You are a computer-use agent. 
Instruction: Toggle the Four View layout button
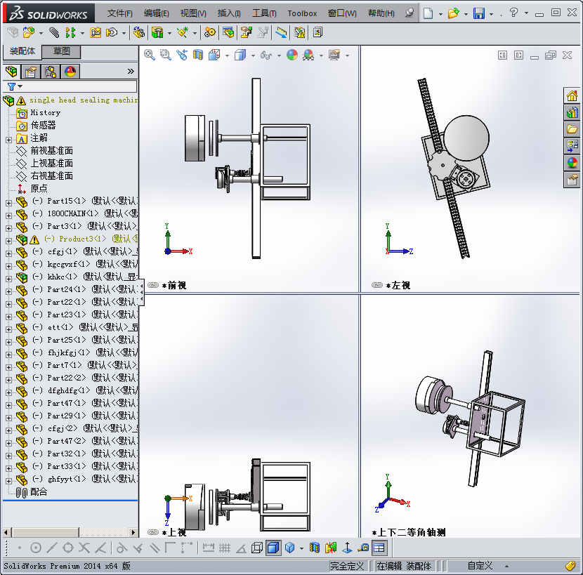[379, 548]
